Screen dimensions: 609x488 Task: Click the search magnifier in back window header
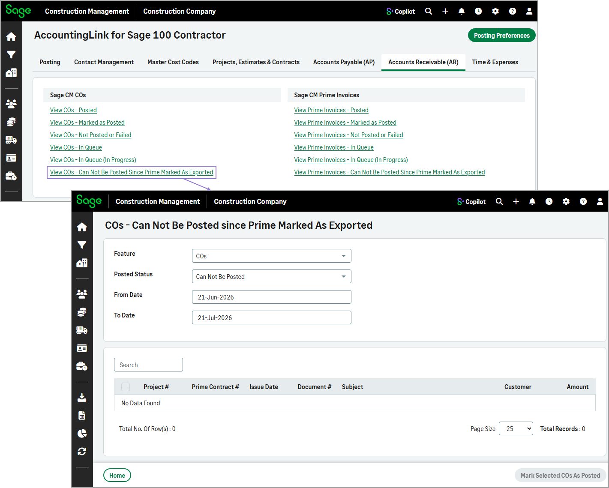429,12
